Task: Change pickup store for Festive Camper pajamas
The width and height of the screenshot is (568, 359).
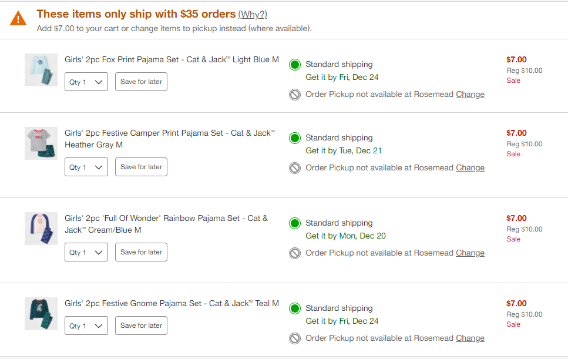Action: tap(470, 168)
